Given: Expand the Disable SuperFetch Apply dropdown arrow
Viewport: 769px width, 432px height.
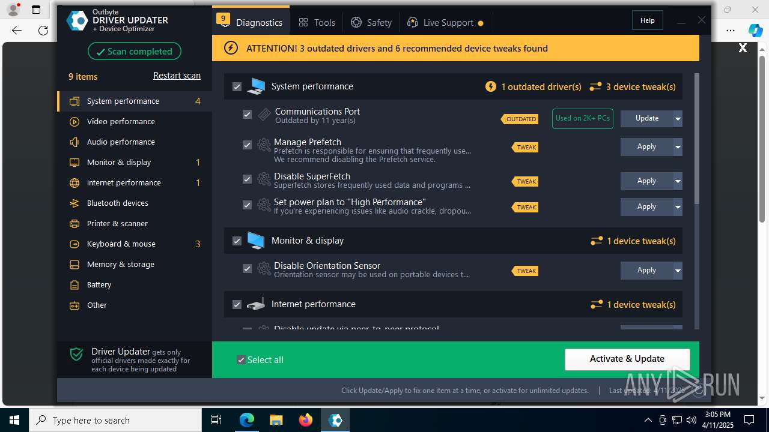Looking at the screenshot, I should click(x=678, y=181).
